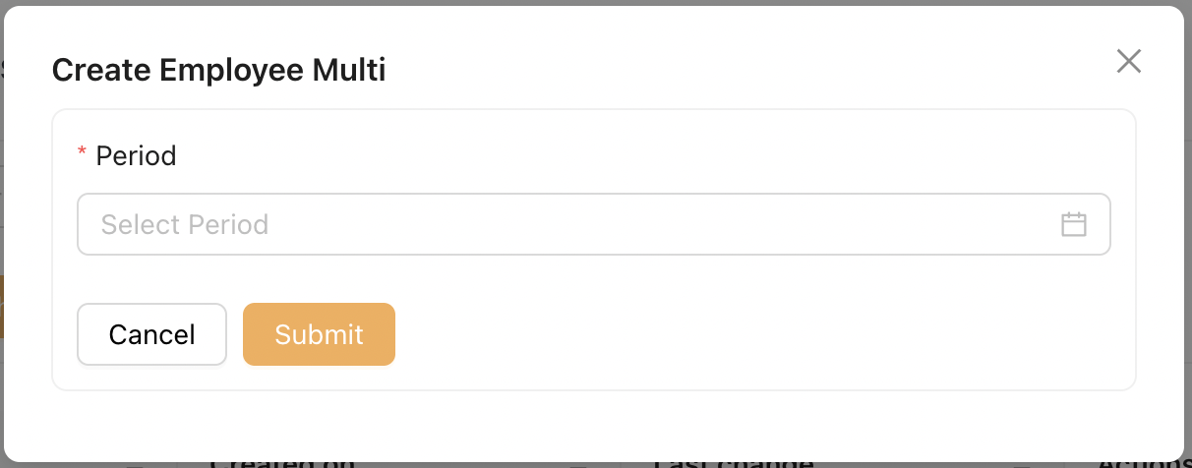Focus the Select Period placeholder text
This screenshot has width=1192, height=468.
(185, 224)
